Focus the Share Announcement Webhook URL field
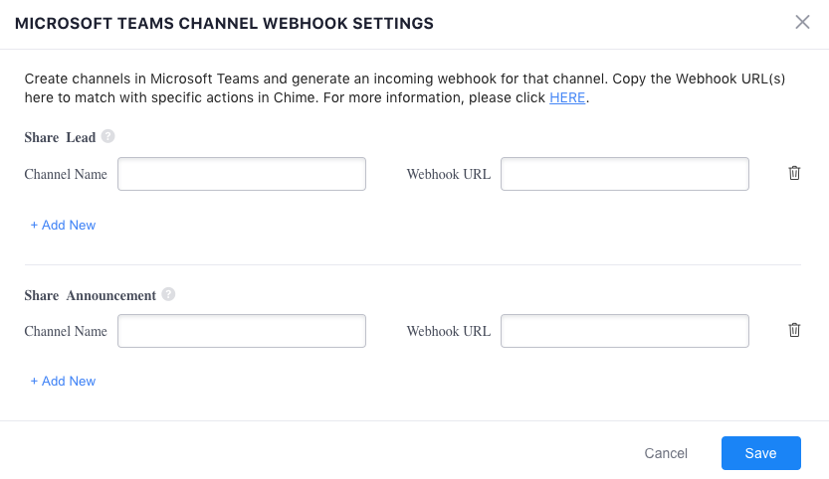This screenshot has width=829, height=479. click(624, 331)
